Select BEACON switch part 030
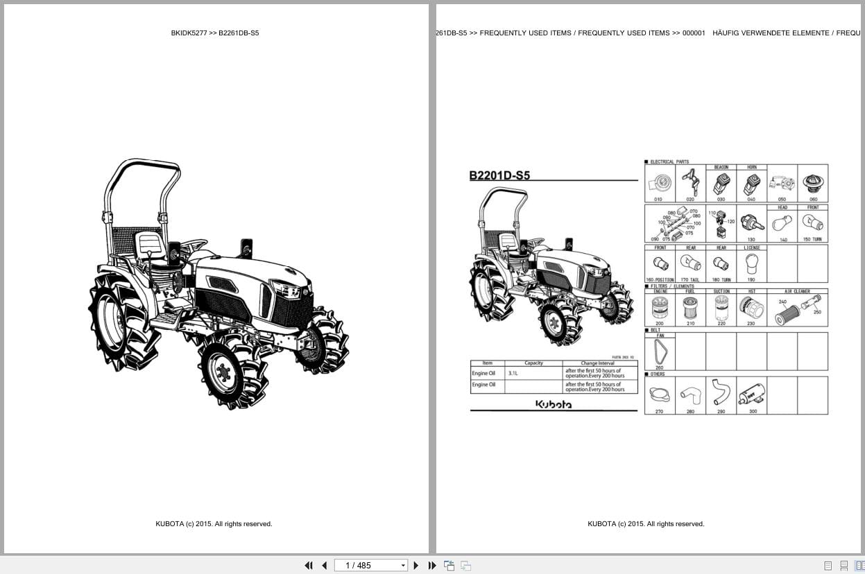This screenshot has width=865, height=574. 721,184
